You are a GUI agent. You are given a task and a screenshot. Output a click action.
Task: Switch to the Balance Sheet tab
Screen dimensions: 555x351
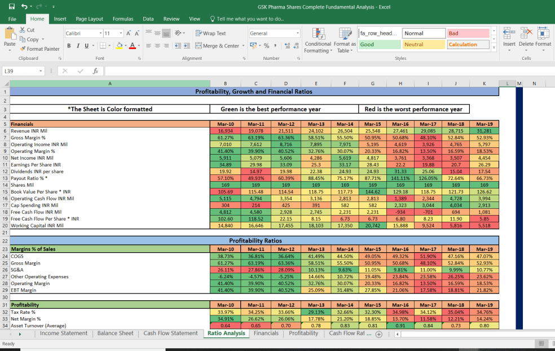pos(115,333)
